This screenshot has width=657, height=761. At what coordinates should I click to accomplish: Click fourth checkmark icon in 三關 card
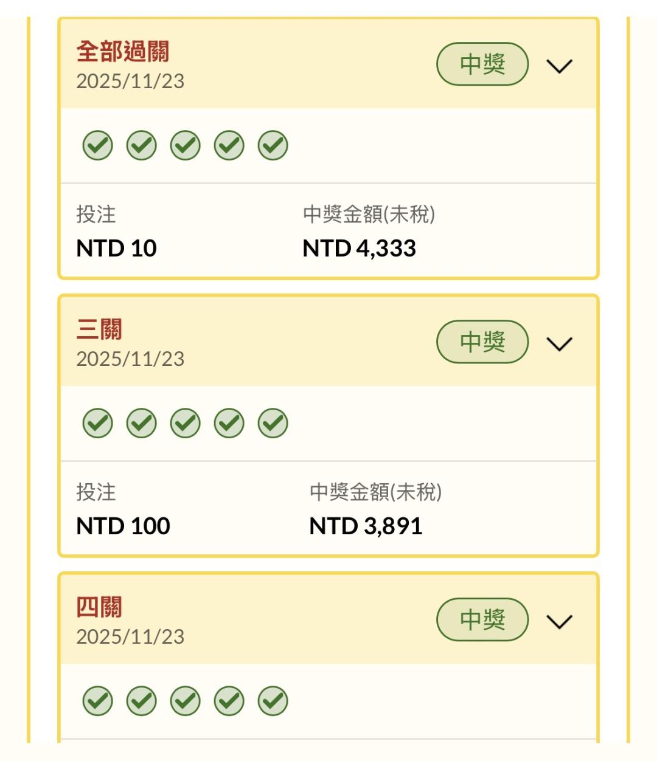click(229, 423)
